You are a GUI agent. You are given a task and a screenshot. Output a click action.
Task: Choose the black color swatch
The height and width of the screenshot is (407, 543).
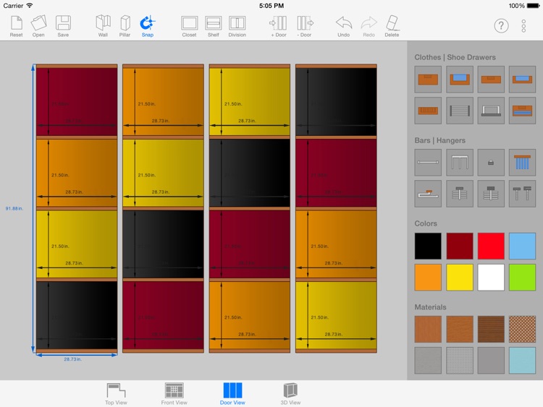428,246
